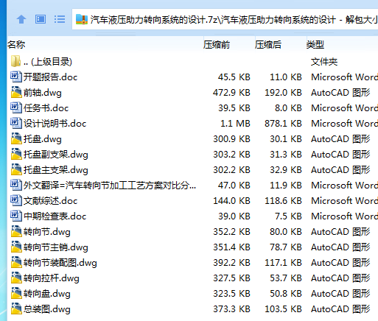
Task: Click the DWG icon of 转向盘.dwg
Action: click(x=16, y=293)
